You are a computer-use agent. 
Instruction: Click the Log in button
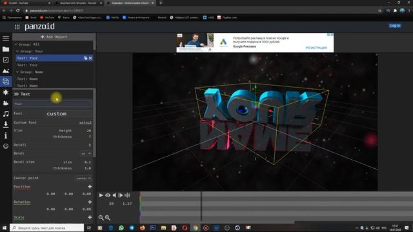pyautogui.click(x=395, y=26)
